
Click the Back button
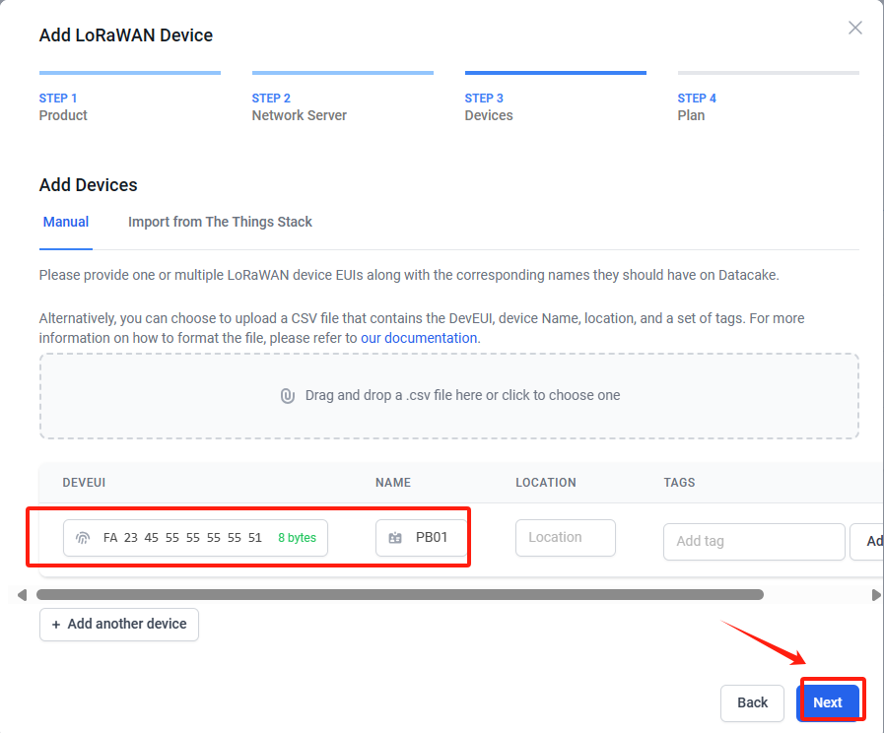(752, 702)
